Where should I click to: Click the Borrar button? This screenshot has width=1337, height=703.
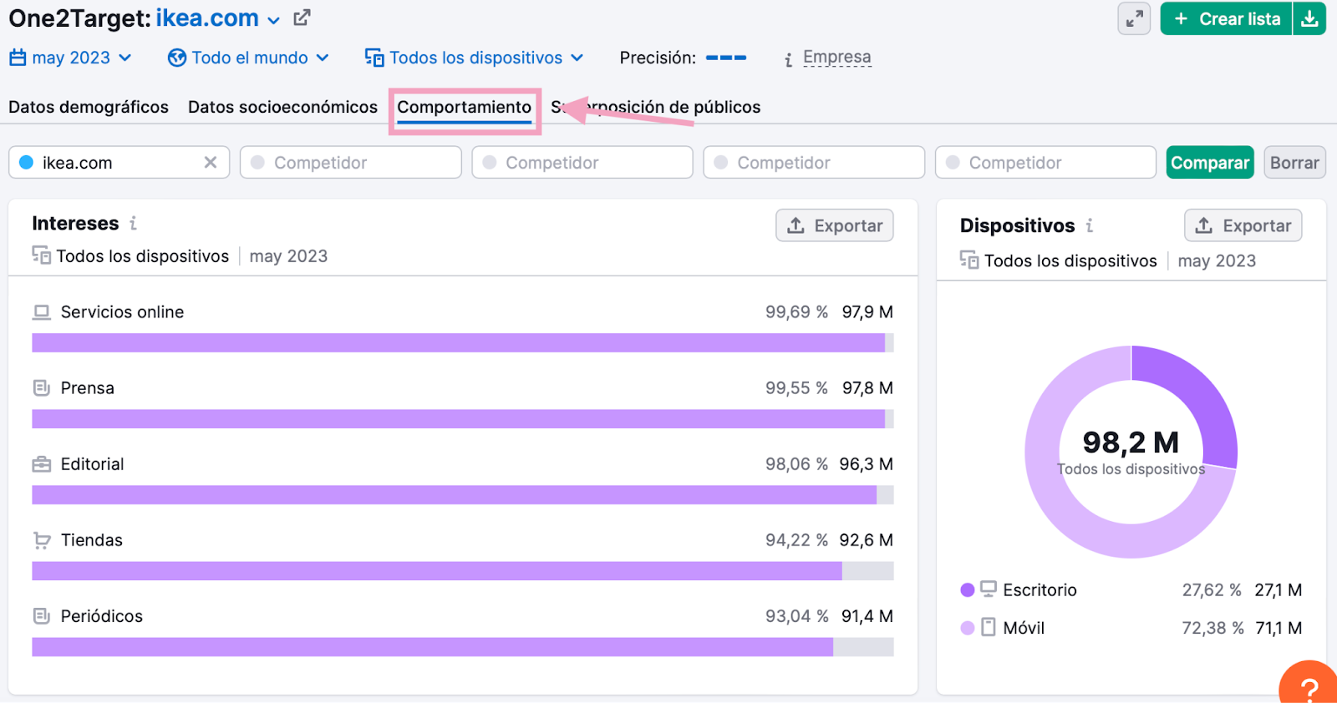coord(1294,162)
